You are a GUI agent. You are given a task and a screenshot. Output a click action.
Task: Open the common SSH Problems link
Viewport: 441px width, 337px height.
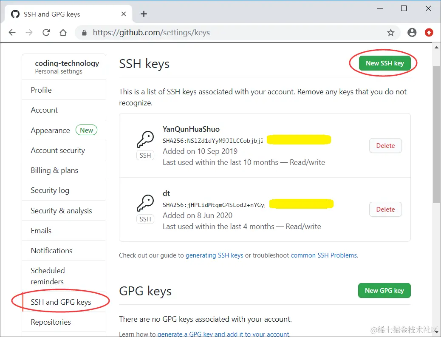coord(324,255)
